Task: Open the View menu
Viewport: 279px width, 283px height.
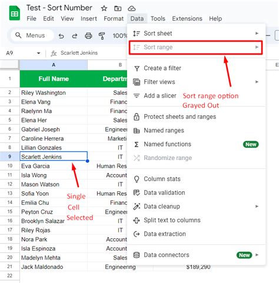Action: 67,19
